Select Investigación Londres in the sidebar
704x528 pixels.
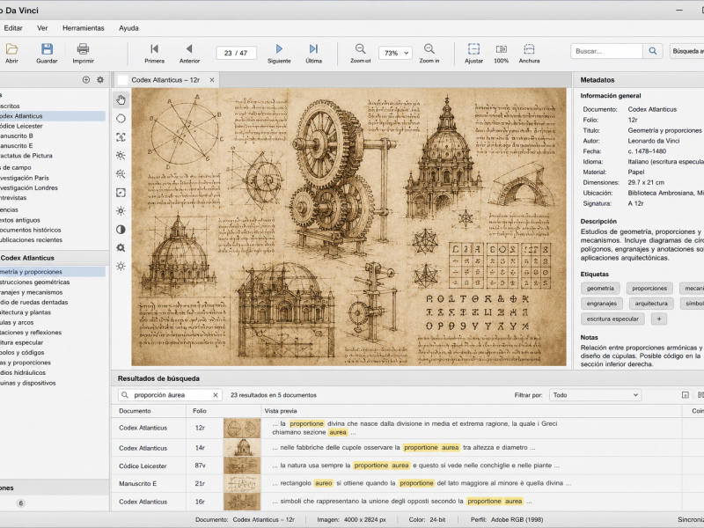(x=29, y=187)
